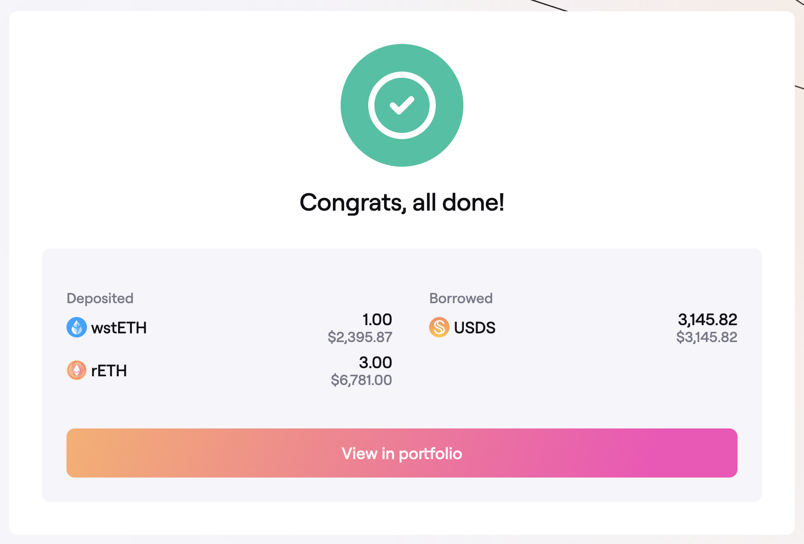Click the rETH token name
The width and height of the screenshot is (804, 544).
109,371
